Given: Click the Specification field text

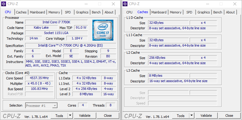Looking at the screenshot, I should 71,45.
